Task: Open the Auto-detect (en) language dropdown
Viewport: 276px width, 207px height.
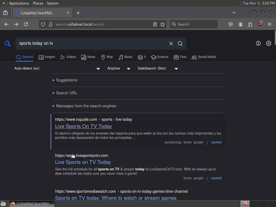Action: pyautogui.click(x=57, y=68)
